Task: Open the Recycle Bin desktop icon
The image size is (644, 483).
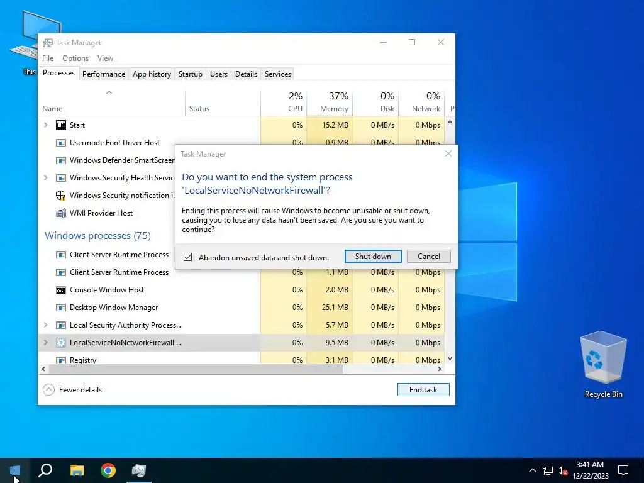Action: 603,364
